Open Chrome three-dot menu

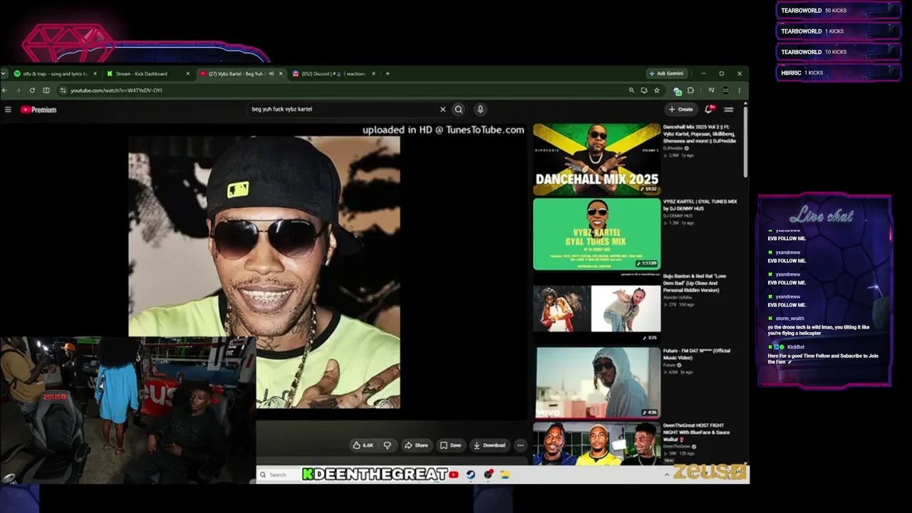click(739, 90)
